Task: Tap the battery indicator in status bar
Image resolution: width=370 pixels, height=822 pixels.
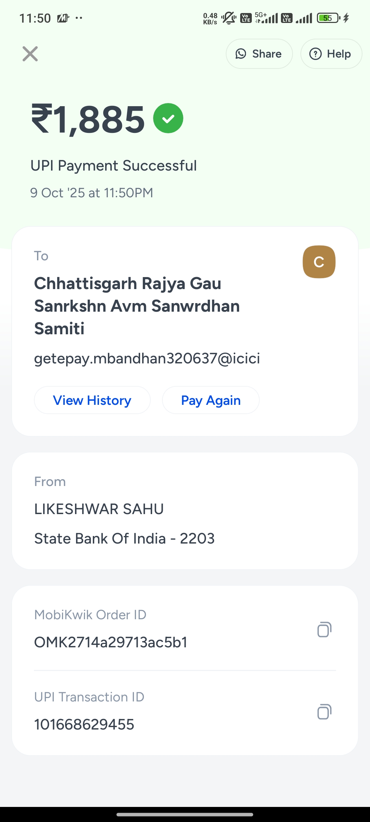Action: [x=328, y=18]
